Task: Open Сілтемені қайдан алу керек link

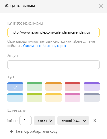Action: (x=44, y=46)
